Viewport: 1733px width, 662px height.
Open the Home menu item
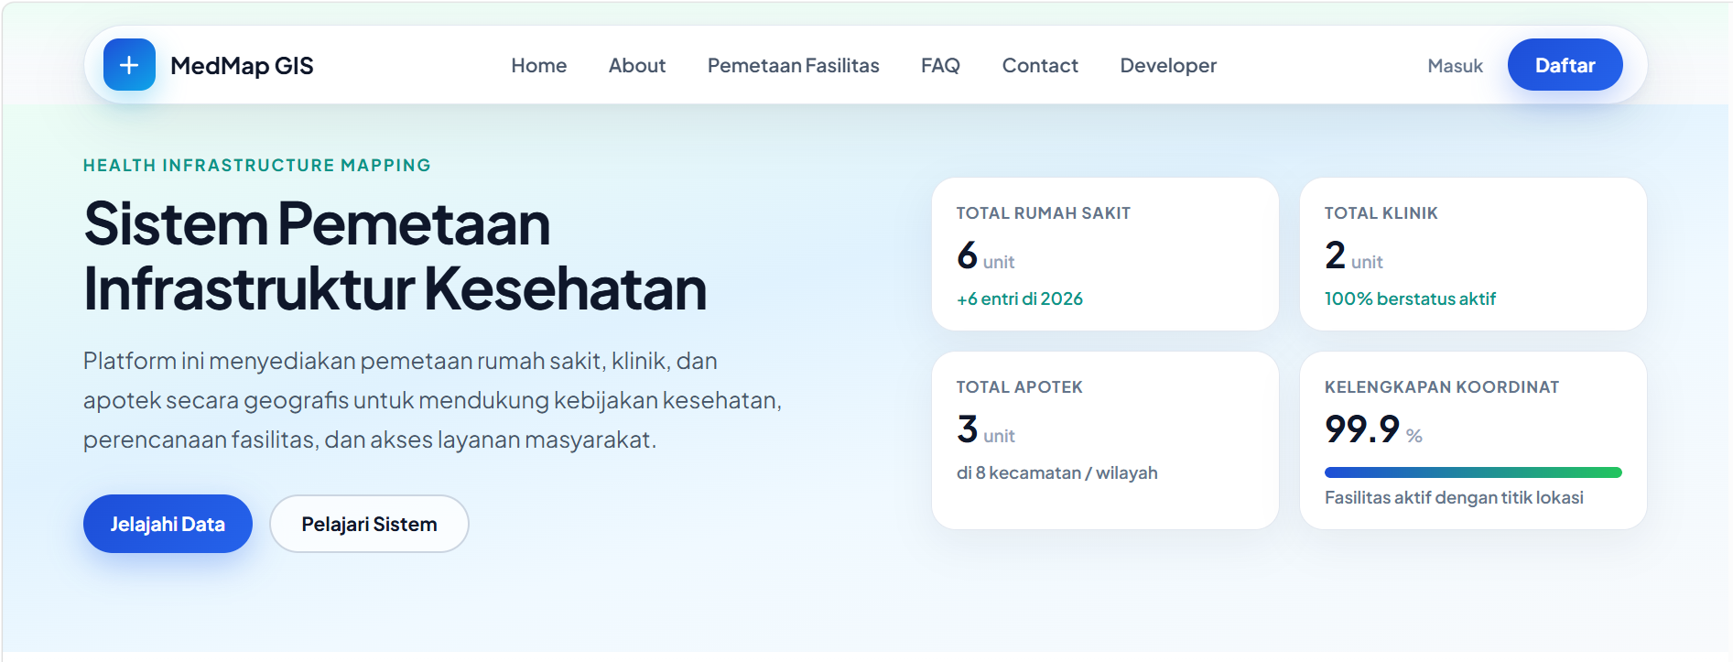click(x=539, y=66)
